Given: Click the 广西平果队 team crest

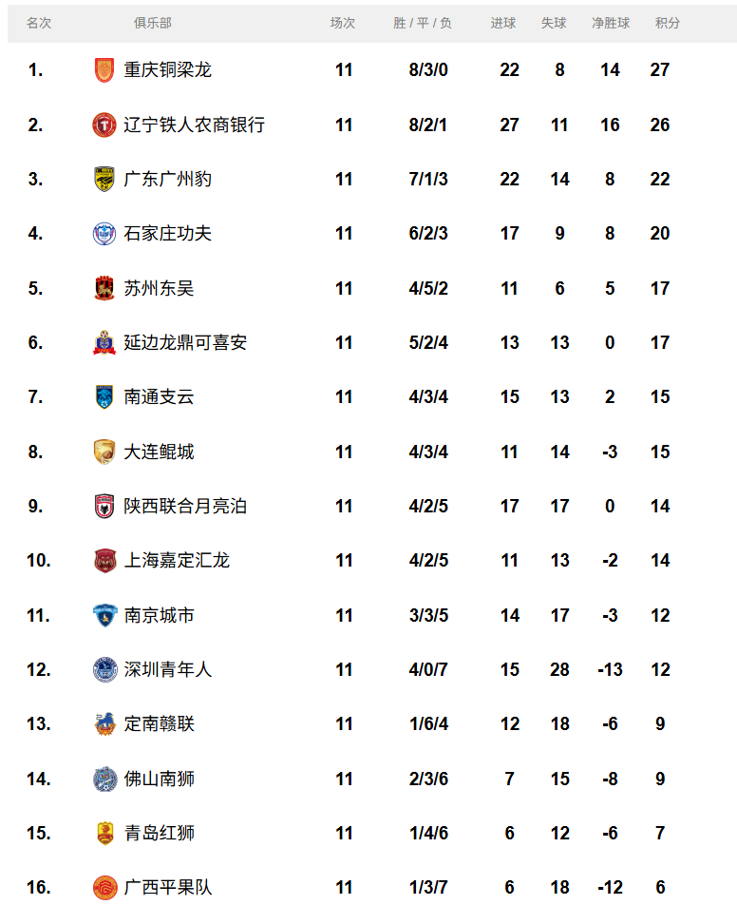Looking at the screenshot, I should (x=104, y=888).
